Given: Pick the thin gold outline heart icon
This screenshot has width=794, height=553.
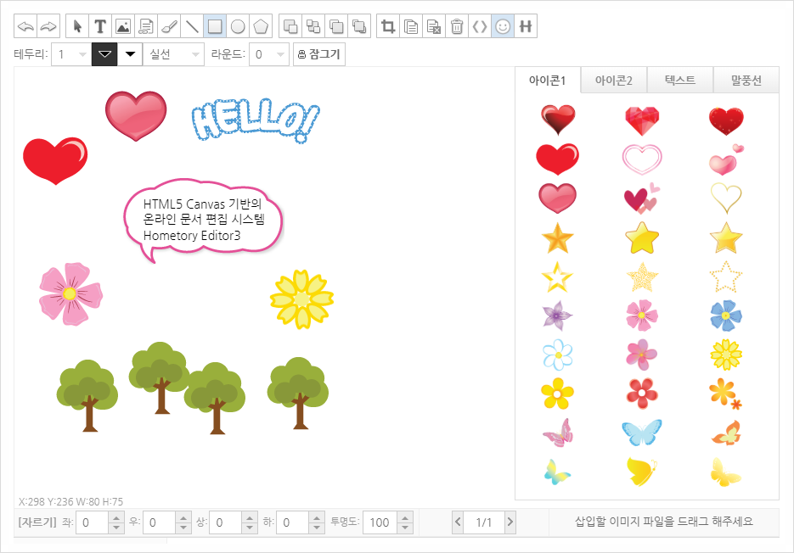Looking at the screenshot, I should click(x=726, y=198).
